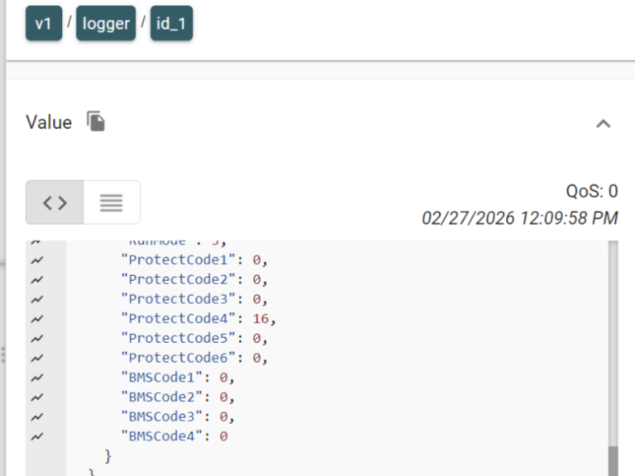Click the ProtectCode4 value 16
The image size is (635, 476).
(260, 319)
